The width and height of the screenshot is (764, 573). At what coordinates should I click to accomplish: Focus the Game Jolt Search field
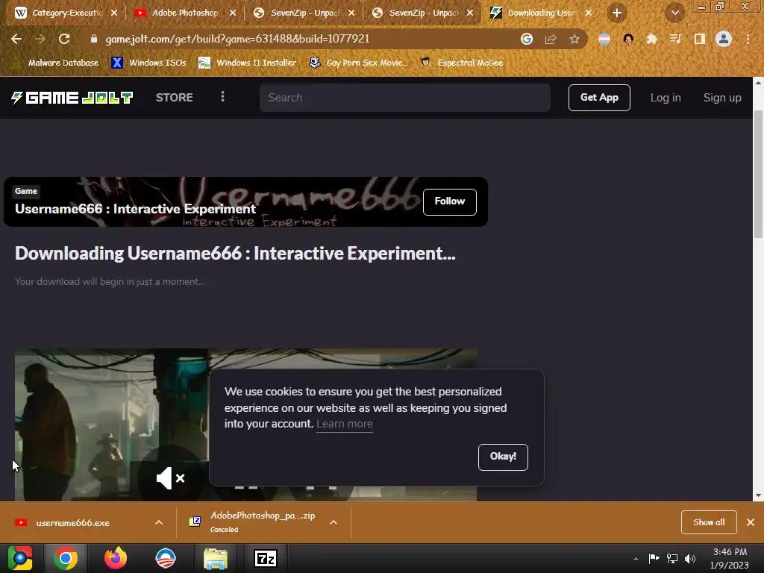(405, 98)
